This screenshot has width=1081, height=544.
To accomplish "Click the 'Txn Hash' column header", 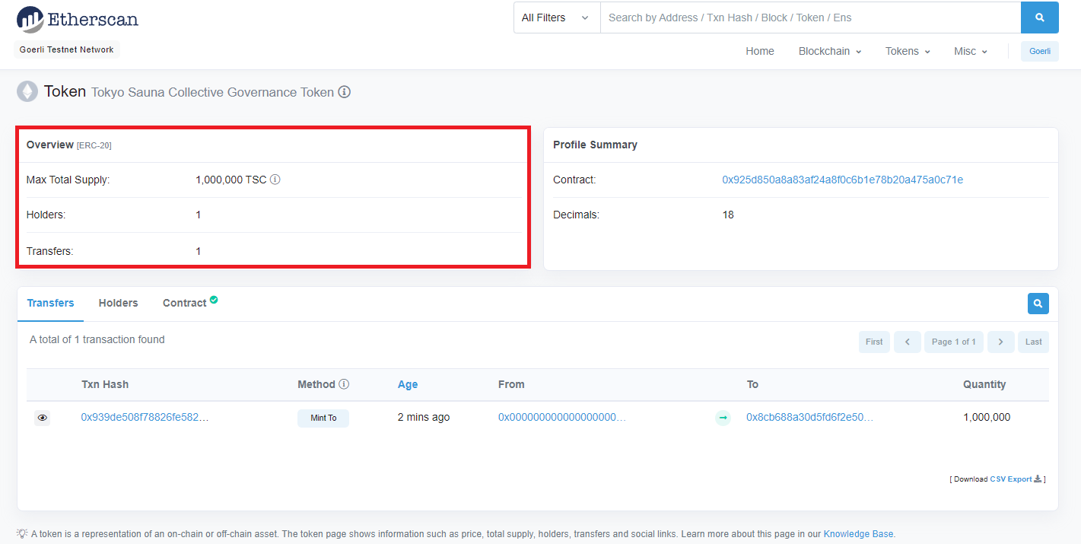I will (105, 384).
